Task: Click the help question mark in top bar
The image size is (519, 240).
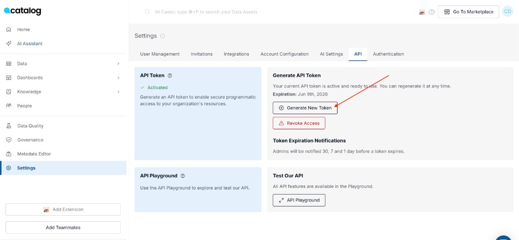Action: pos(431,12)
